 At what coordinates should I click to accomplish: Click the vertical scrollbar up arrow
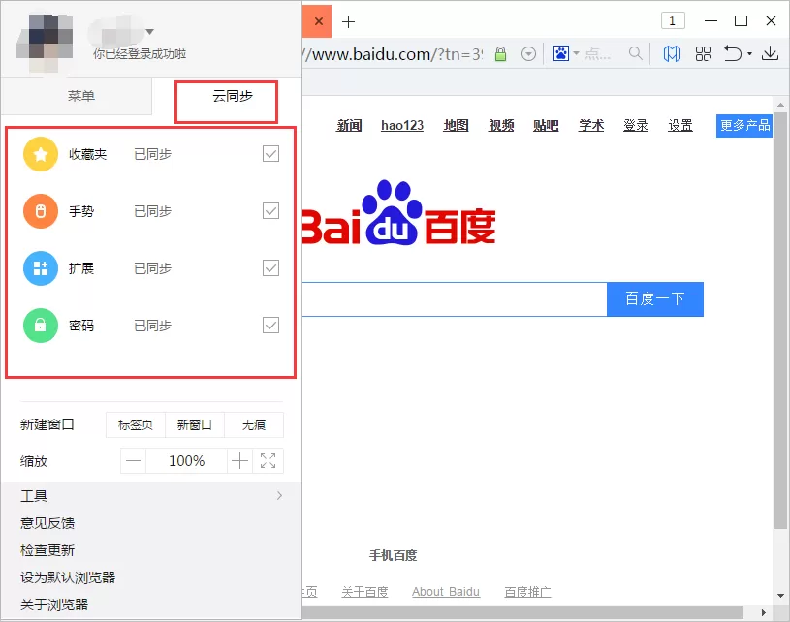(780, 105)
